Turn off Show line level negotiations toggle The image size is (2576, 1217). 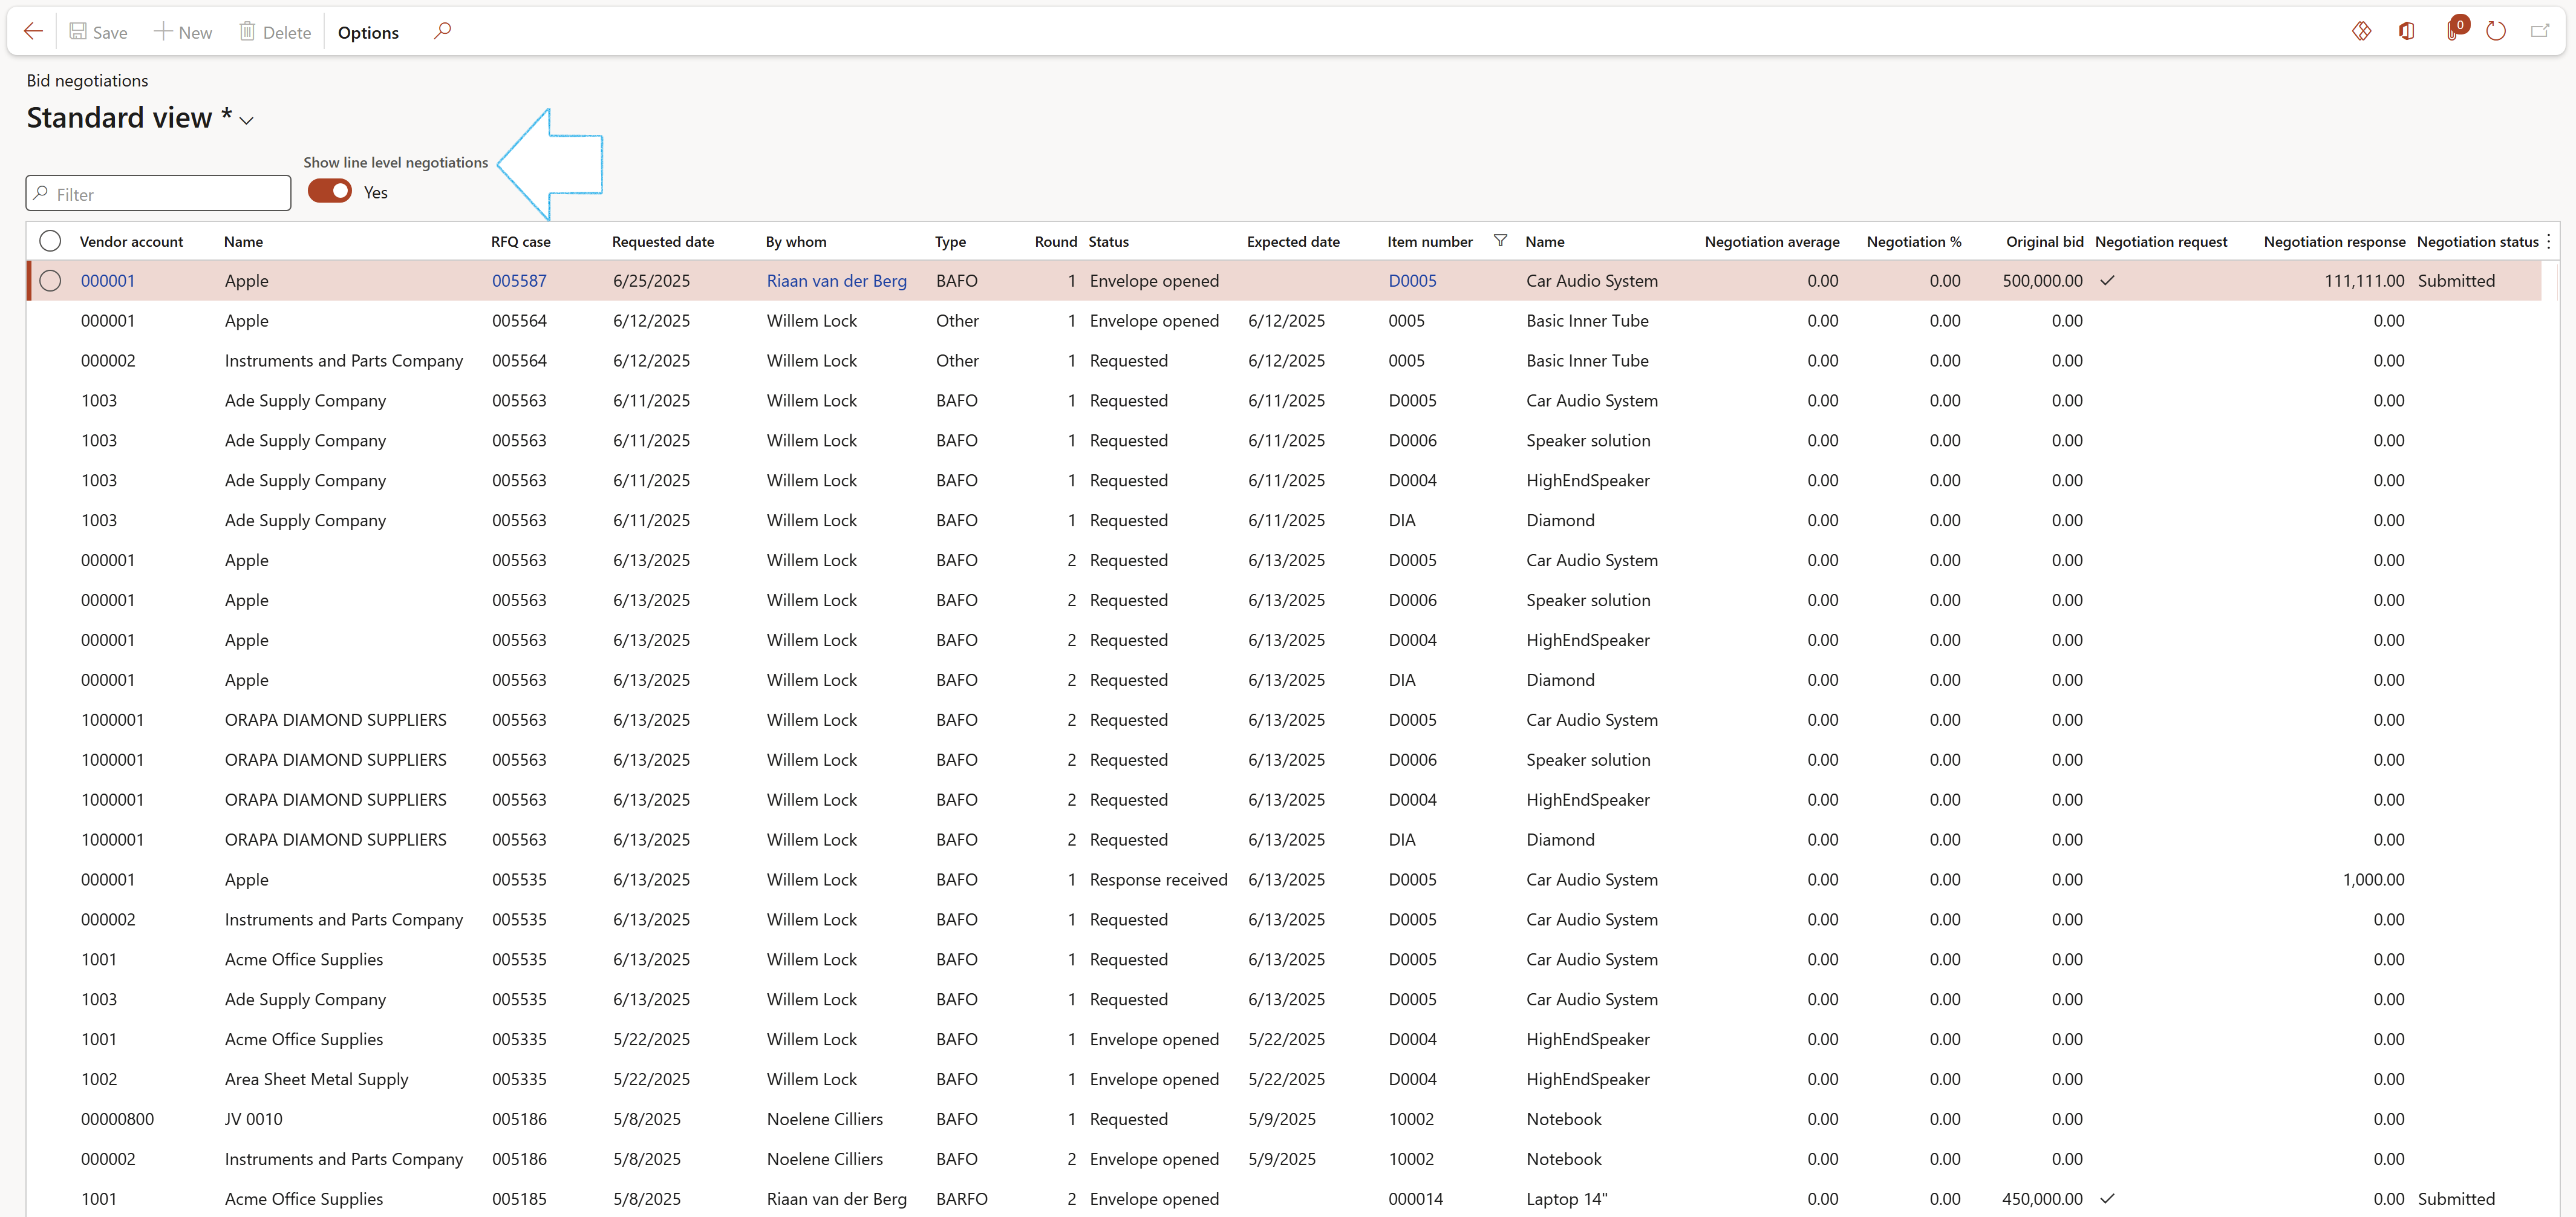pyautogui.click(x=330, y=191)
